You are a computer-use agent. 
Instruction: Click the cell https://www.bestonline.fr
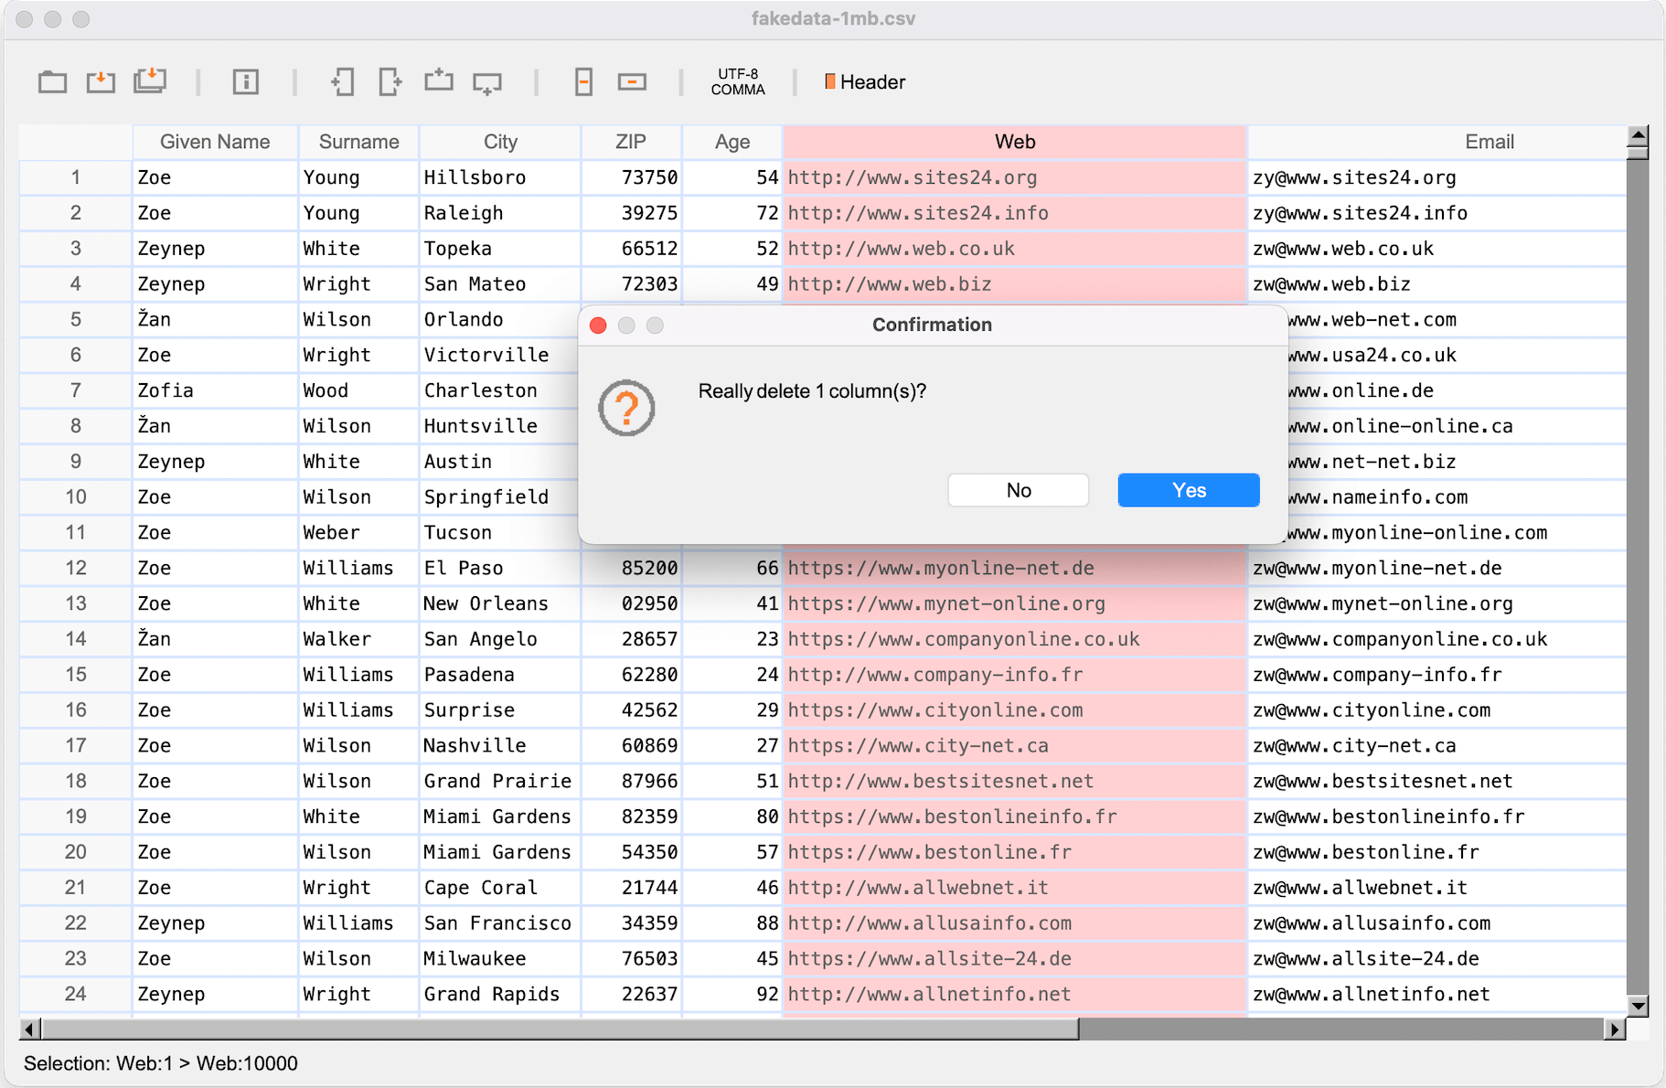click(1015, 852)
